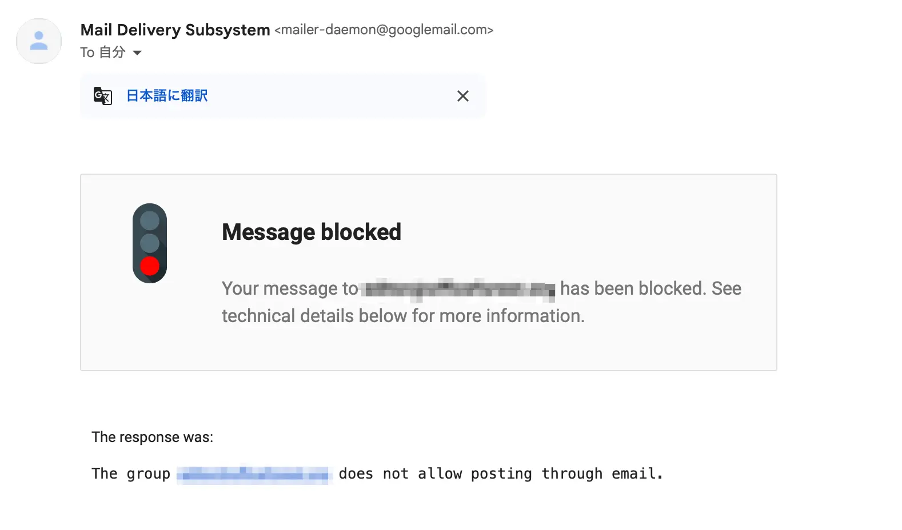Click "does not allow posting through email" text

click(x=500, y=474)
